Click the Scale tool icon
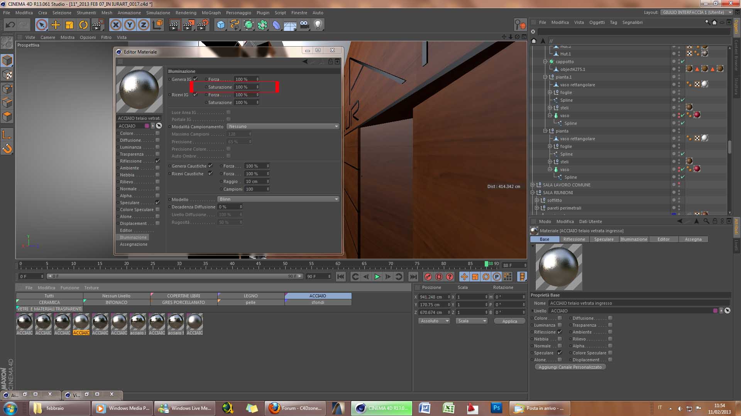741x416 pixels. pyautogui.click(x=69, y=25)
